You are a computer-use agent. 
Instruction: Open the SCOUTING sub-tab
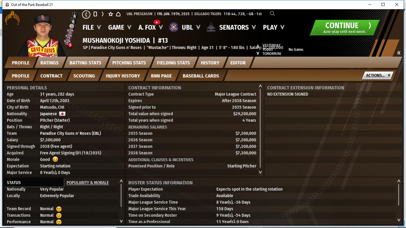click(x=84, y=76)
